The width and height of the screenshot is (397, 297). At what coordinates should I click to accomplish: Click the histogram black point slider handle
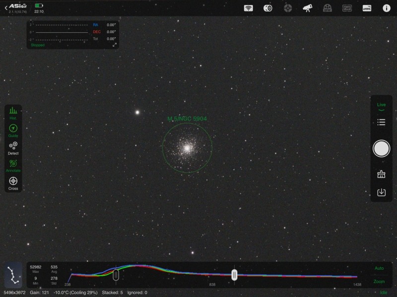pyautogui.click(x=116, y=274)
